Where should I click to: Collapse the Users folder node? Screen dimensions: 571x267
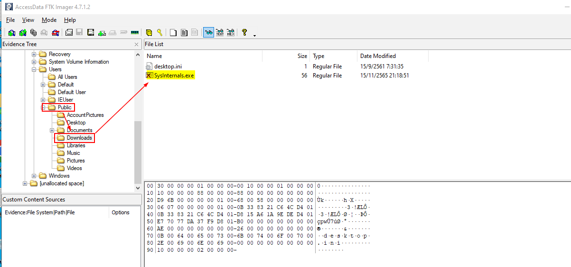click(34, 69)
